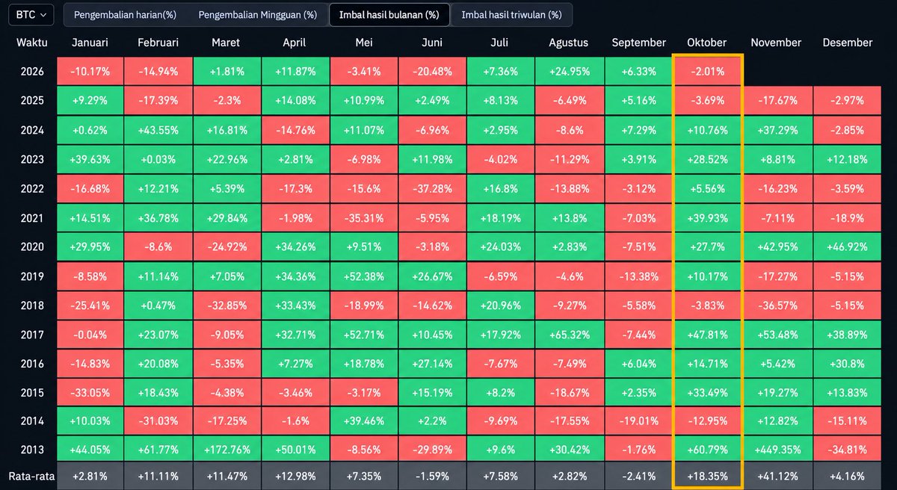Click the April column header
This screenshot has height=490, width=897.
(x=294, y=43)
